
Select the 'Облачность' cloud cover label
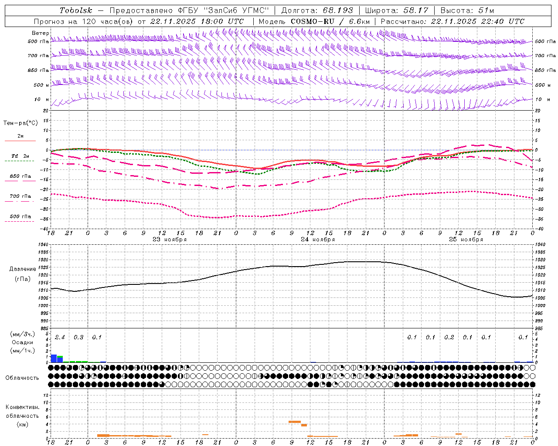coord(22,378)
